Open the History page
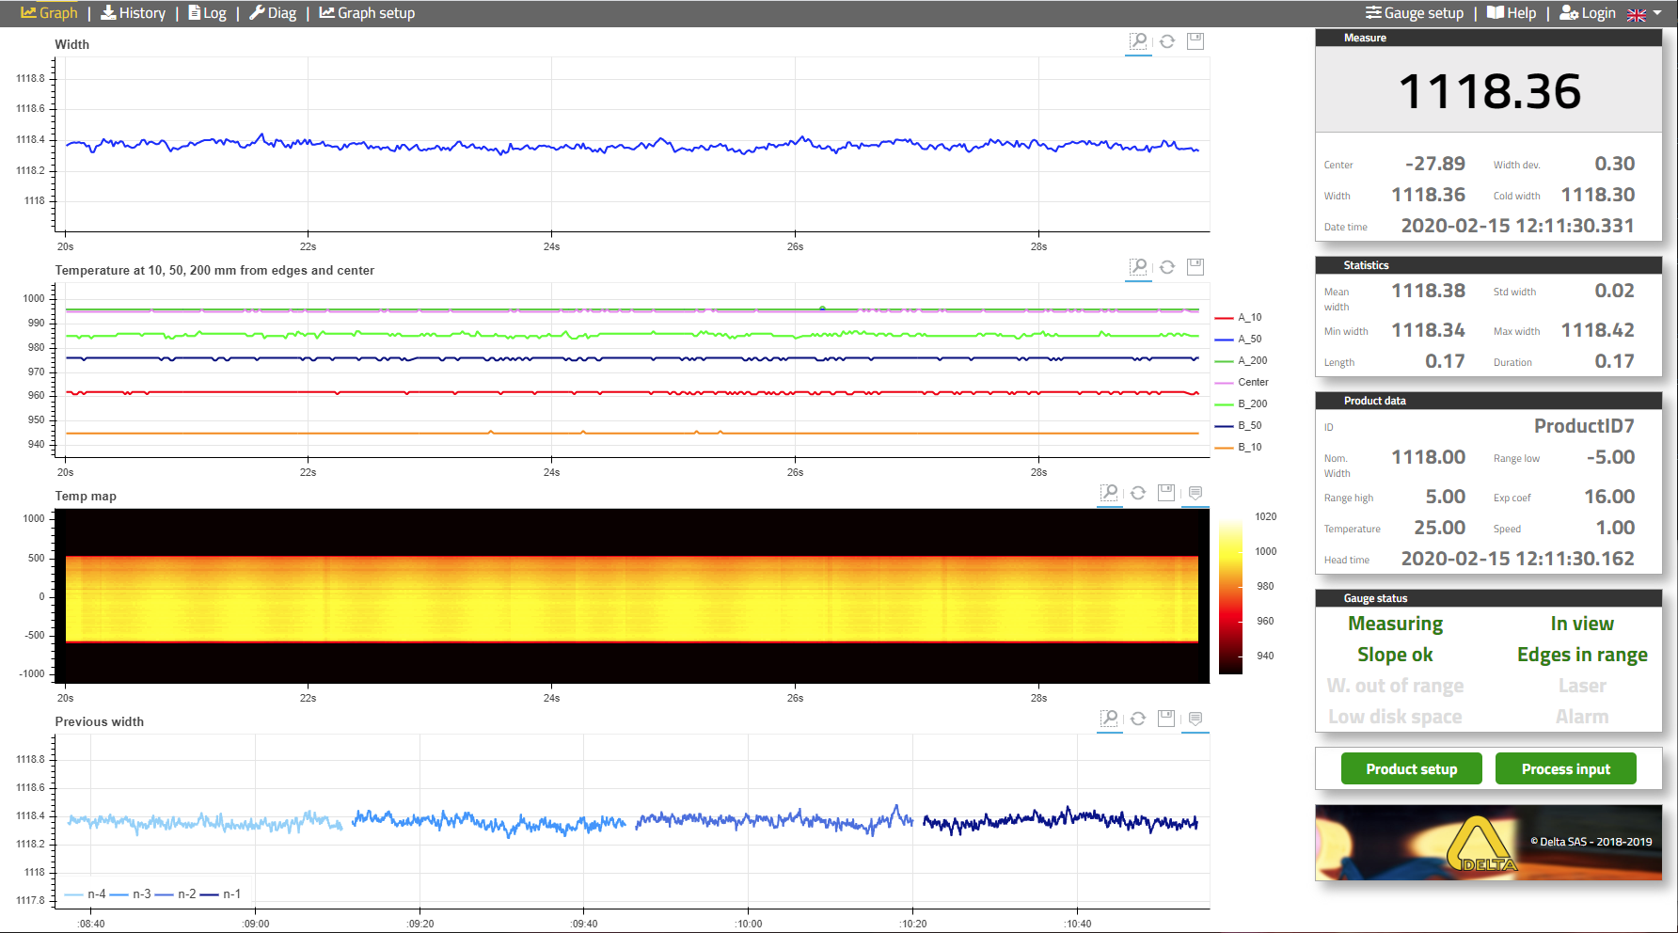 pos(133,13)
